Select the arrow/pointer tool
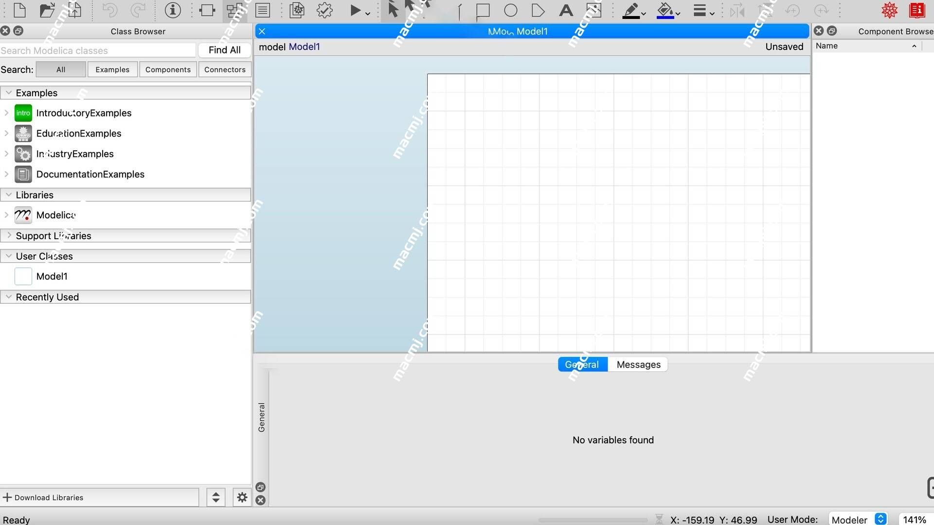934x525 pixels. coord(393,10)
